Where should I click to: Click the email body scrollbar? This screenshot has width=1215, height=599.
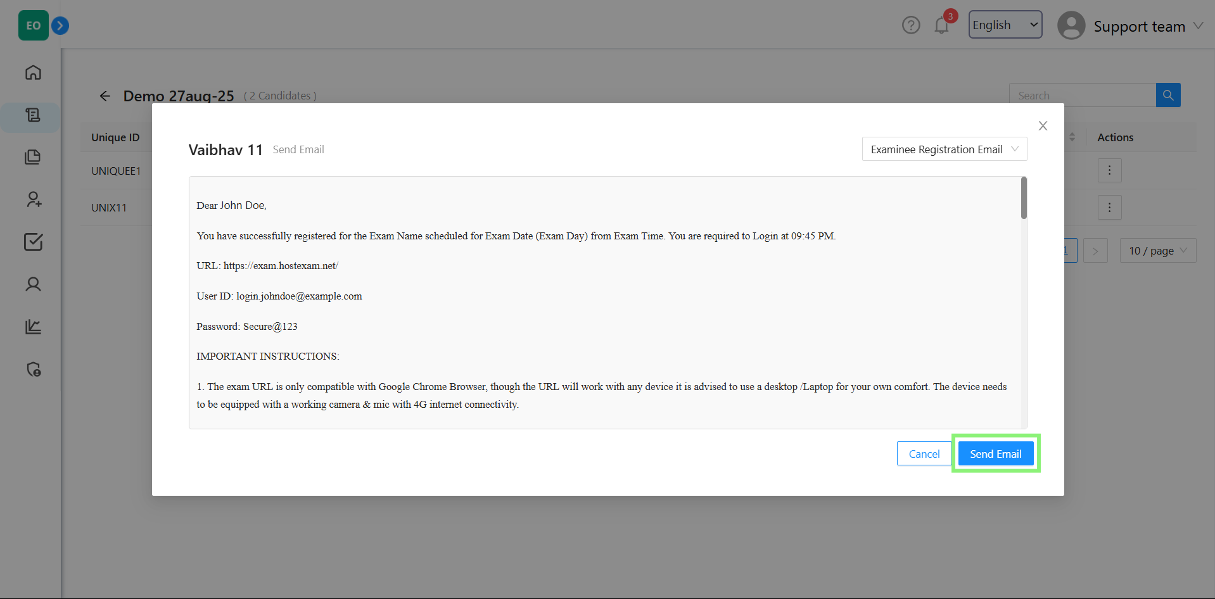coord(1024,198)
